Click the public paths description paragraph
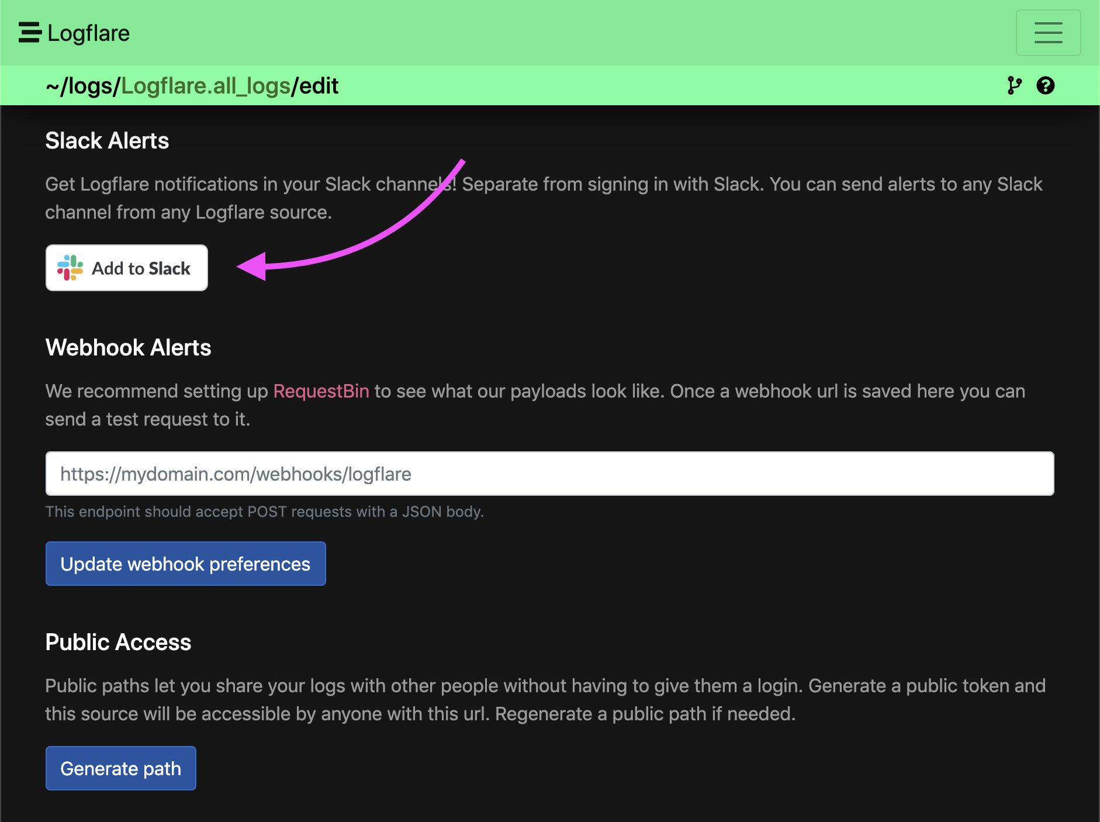This screenshot has width=1100, height=822. (x=545, y=700)
